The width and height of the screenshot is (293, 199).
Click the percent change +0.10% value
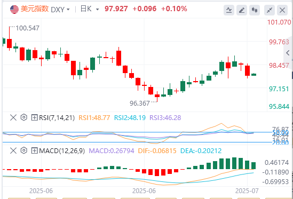[x=174, y=9]
